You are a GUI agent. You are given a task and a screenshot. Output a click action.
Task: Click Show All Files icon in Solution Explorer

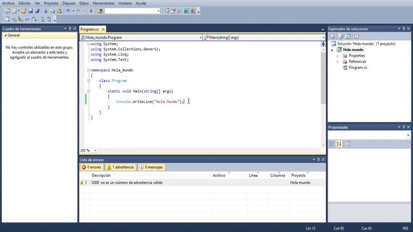[341, 36]
